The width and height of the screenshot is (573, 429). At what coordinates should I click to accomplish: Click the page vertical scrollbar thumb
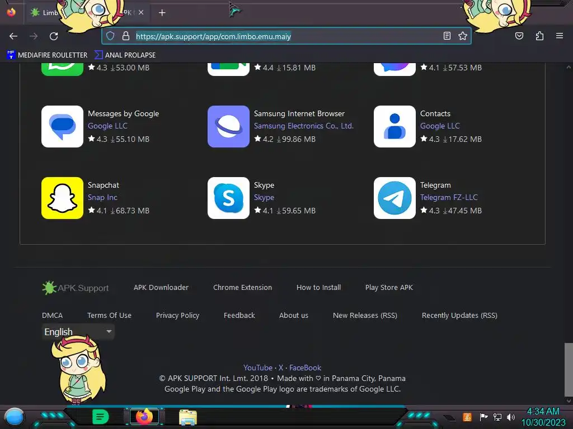pyautogui.click(x=569, y=369)
